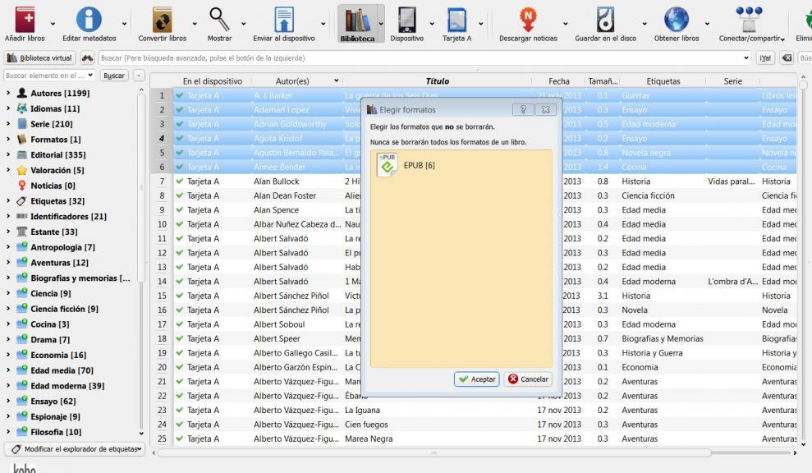Viewport: 812px width, 473px height.
Task: Click row number 25 header
Action: (x=162, y=439)
